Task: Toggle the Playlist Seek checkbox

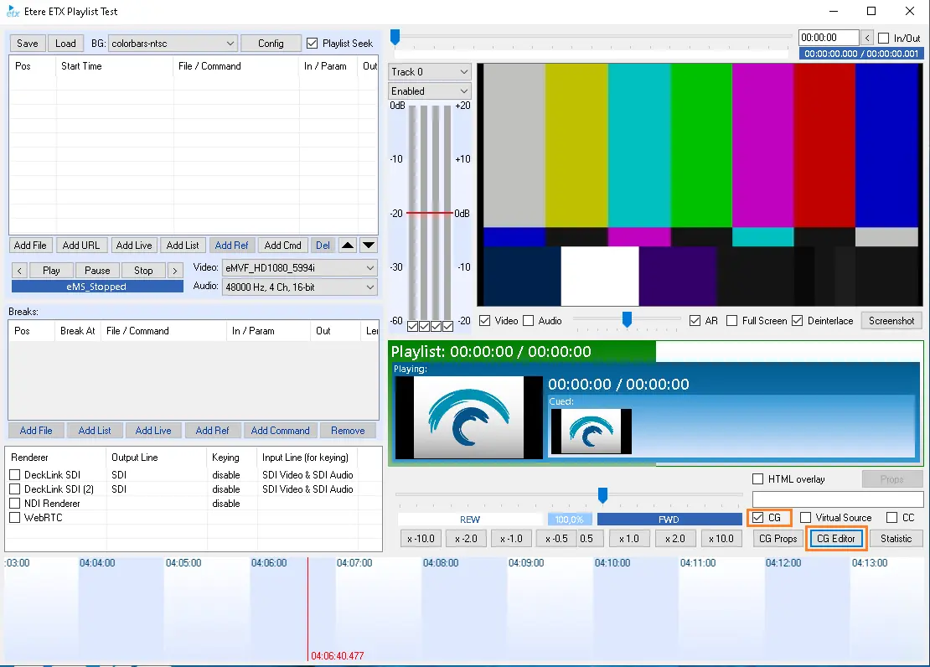Action: click(313, 44)
